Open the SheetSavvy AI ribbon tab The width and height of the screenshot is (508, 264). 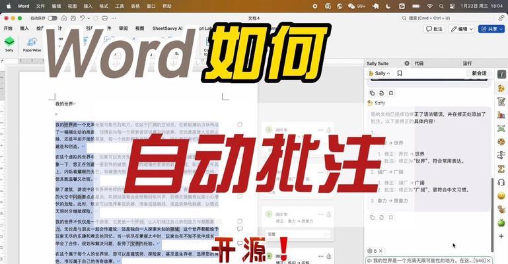click(x=168, y=28)
